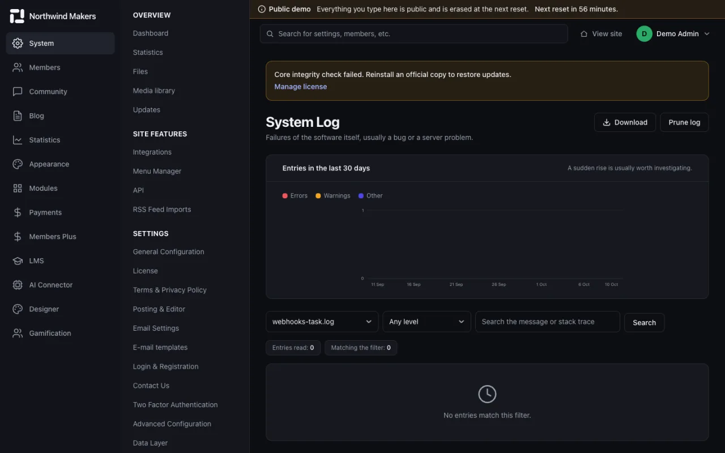This screenshot has width=725, height=453.
Task: Open Gamification via its people icon
Action: [18, 333]
